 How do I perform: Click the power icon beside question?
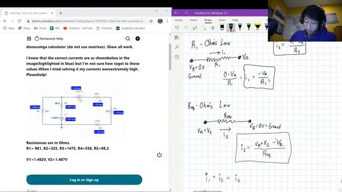pos(159,155)
